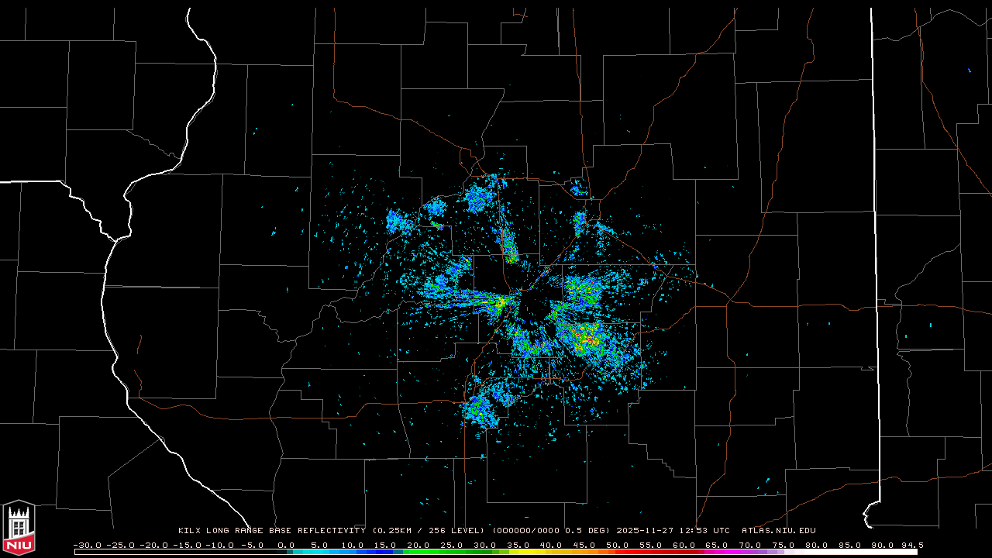992x558 pixels.
Task: Click the "25.0" scale label
Action: click(x=452, y=545)
